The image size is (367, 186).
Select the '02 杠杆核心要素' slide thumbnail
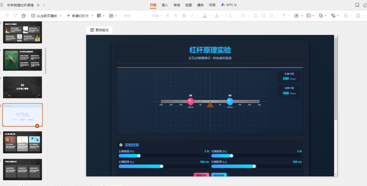click(22, 87)
